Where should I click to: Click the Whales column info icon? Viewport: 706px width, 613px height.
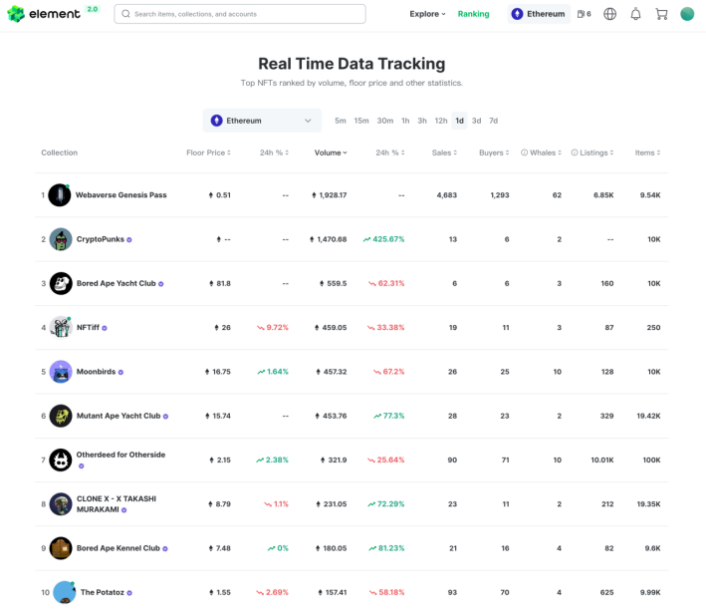[525, 153]
